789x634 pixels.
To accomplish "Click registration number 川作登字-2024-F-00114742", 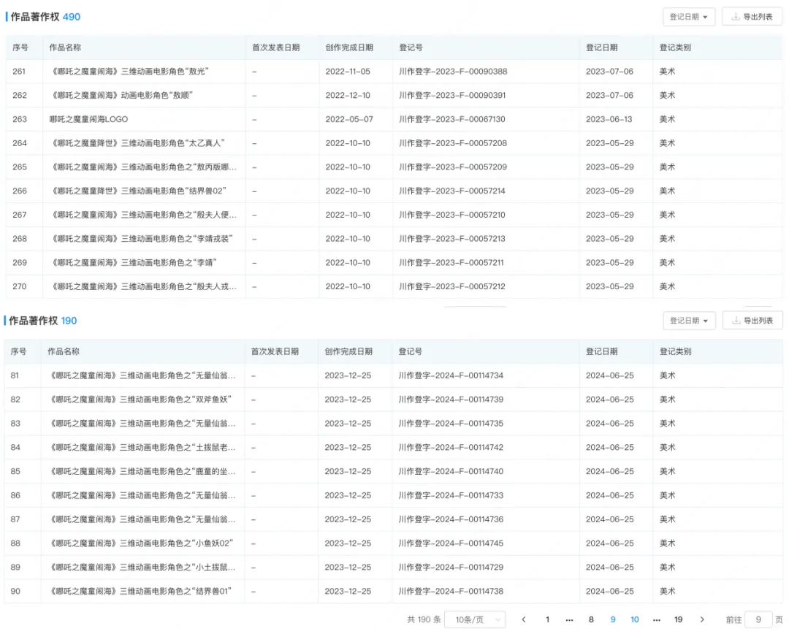I will pos(451,447).
